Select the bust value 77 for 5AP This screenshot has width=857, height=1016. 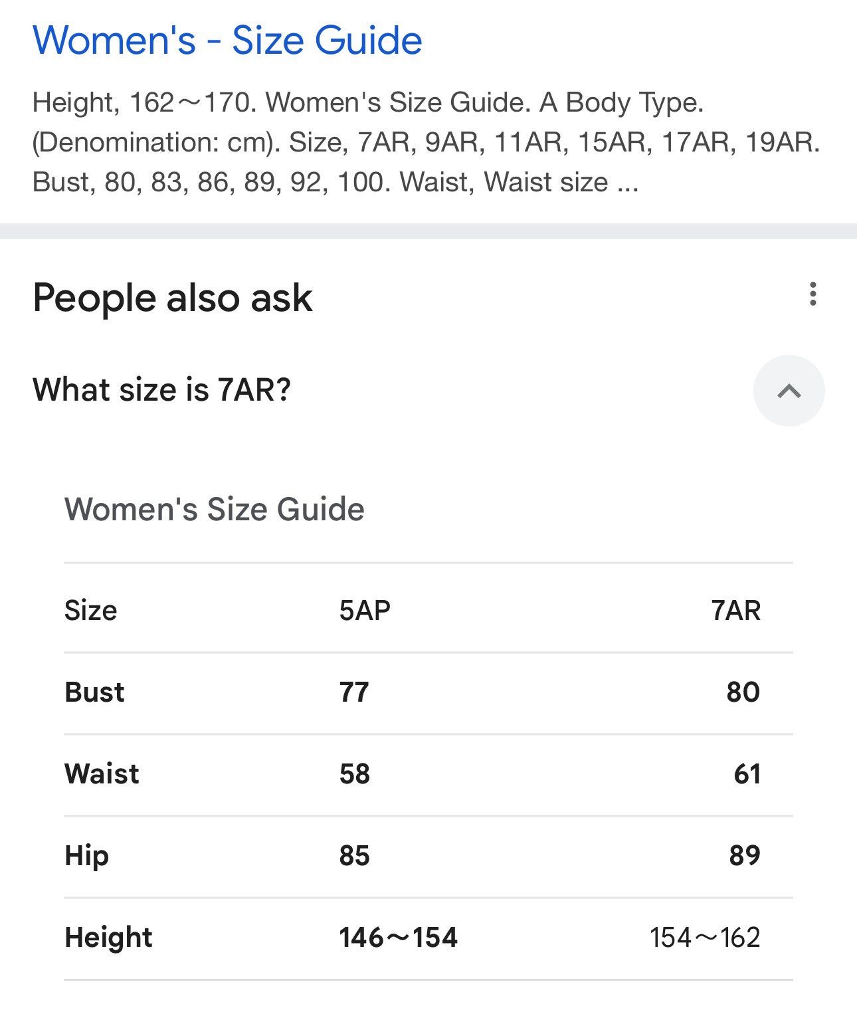(353, 692)
